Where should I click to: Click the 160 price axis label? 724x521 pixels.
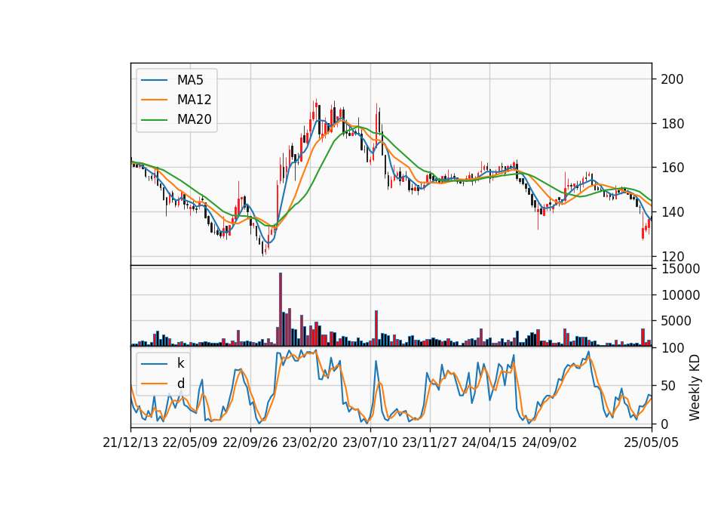[672, 168]
